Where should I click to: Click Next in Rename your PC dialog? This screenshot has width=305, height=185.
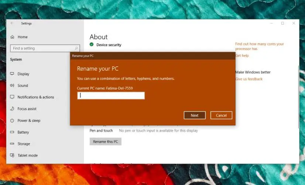point(195,115)
